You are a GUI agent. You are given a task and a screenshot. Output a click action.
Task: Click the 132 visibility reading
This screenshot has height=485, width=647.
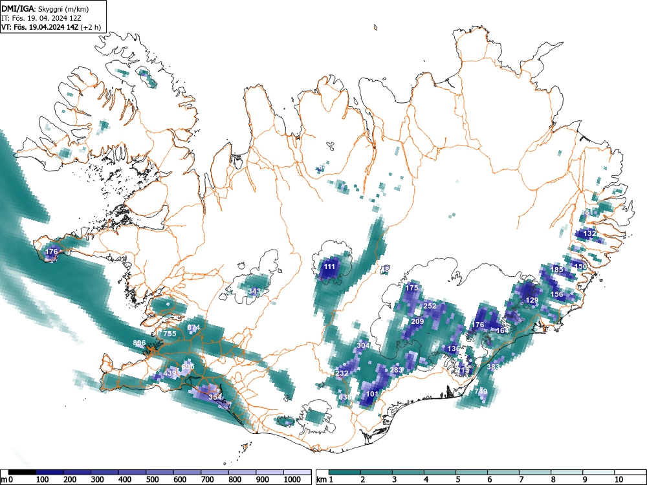(589, 233)
